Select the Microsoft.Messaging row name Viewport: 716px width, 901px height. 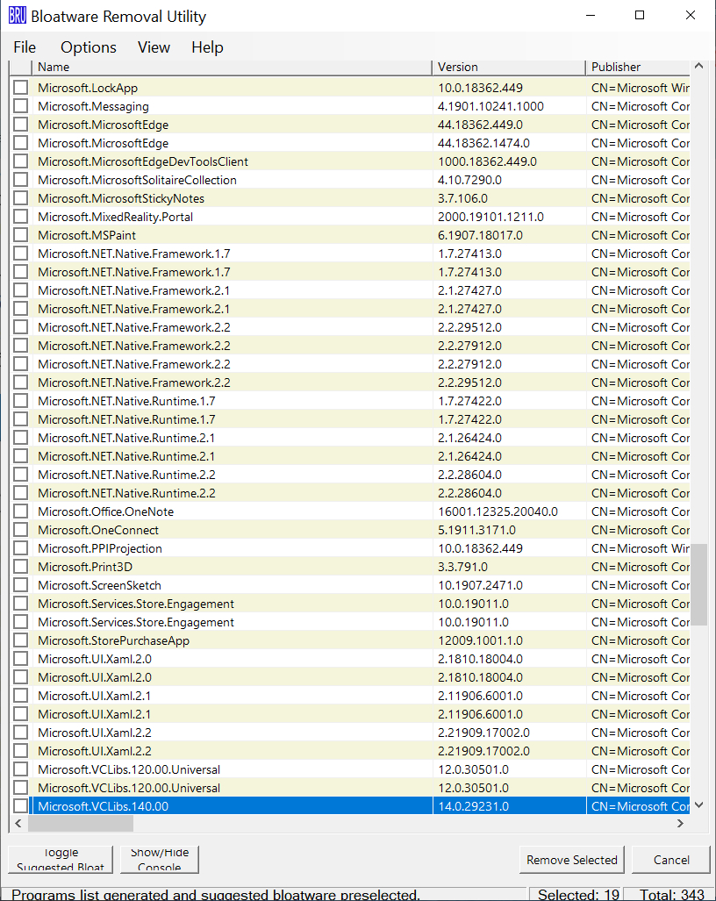tap(93, 106)
